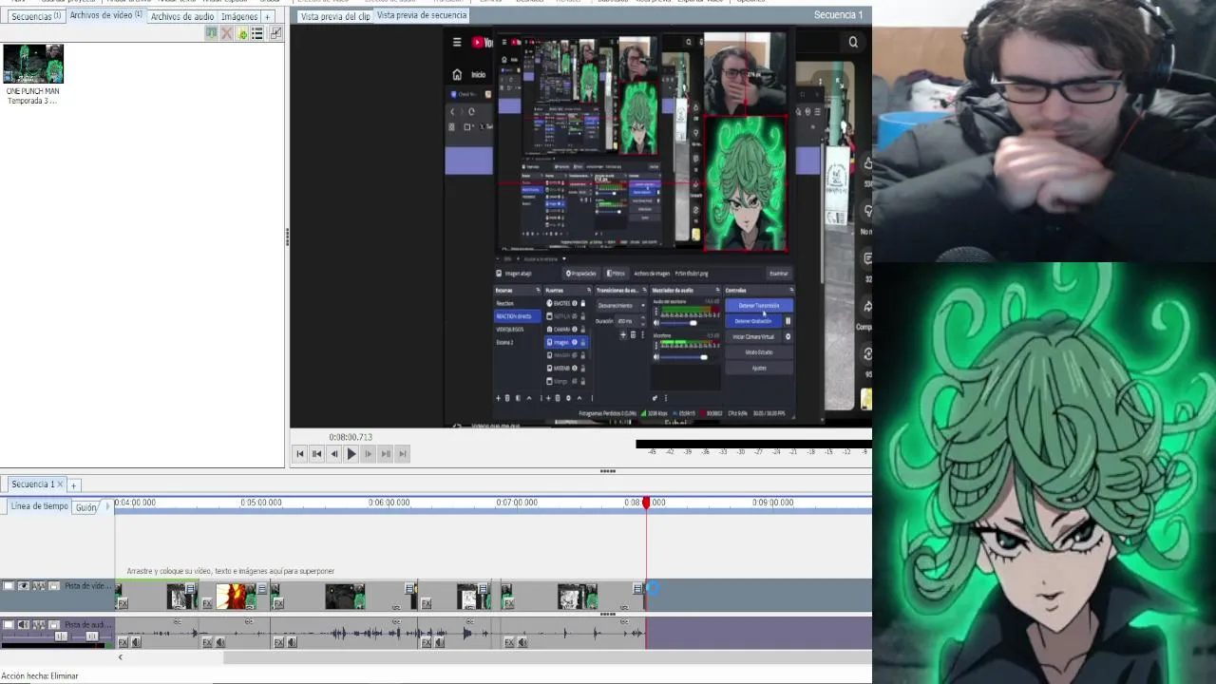Select the ONE PUNCH MAN video thumbnail
The height and width of the screenshot is (684, 1216).
coord(33,64)
